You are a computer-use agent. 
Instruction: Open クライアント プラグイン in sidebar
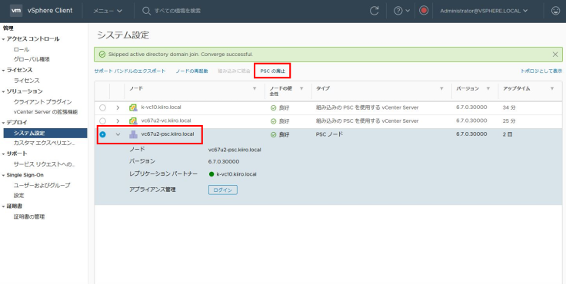(42, 102)
